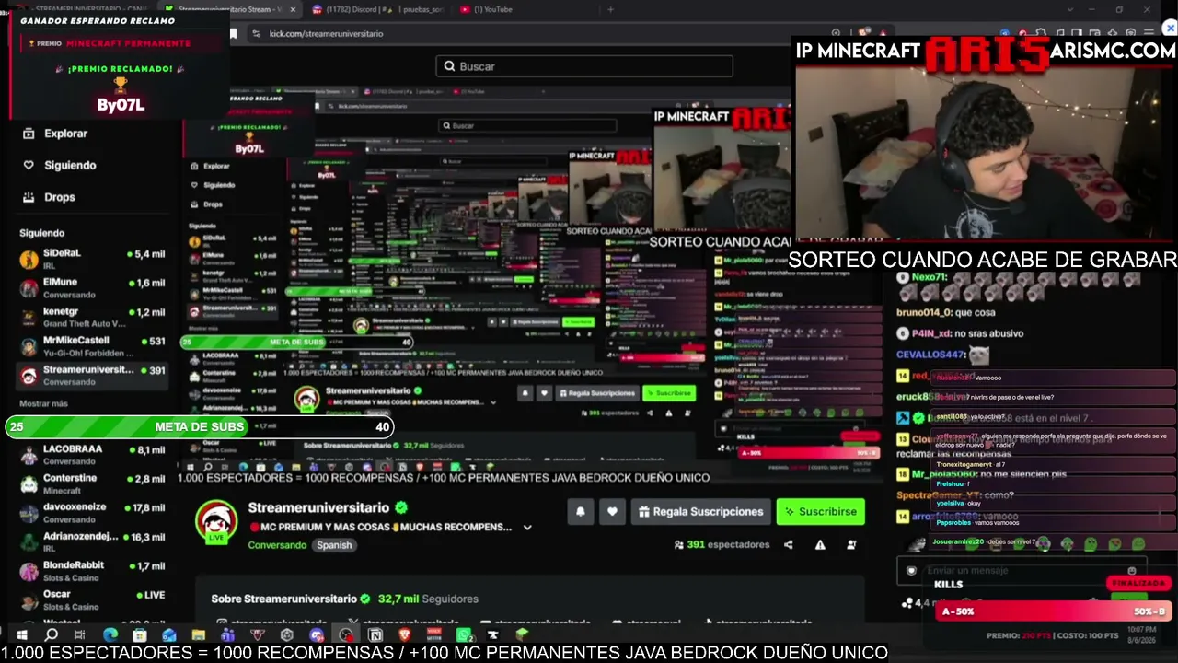1178x663 pixels.
Task: Click the search magnifier icon in Buscar
Action: click(x=449, y=66)
